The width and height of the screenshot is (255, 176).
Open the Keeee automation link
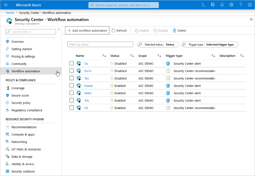[x=88, y=86]
